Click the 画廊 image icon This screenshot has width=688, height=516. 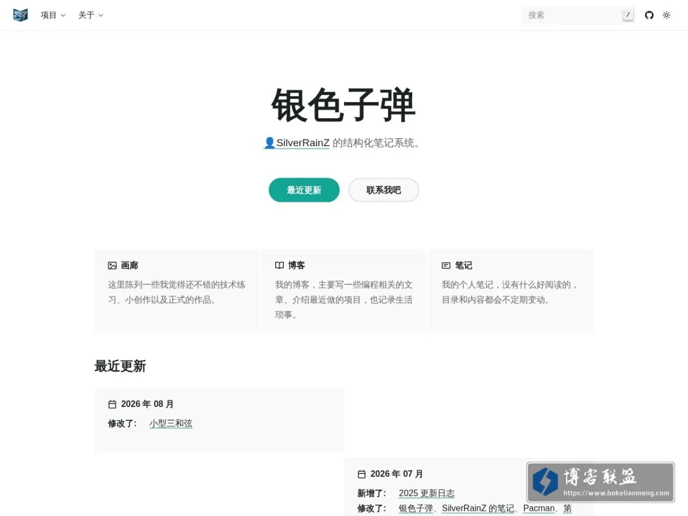(x=112, y=265)
